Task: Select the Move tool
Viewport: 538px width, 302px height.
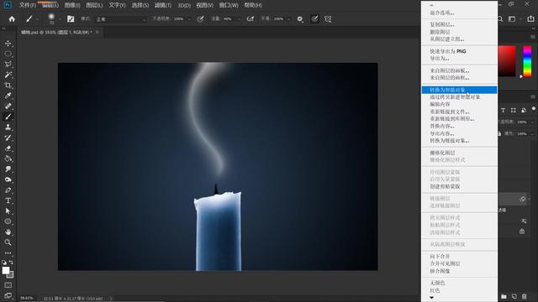Action: click(x=8, y=44)
